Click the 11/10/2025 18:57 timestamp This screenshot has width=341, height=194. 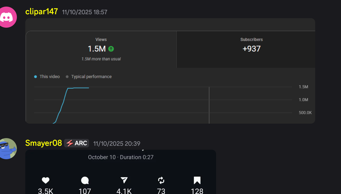click(x=85, y=12)
